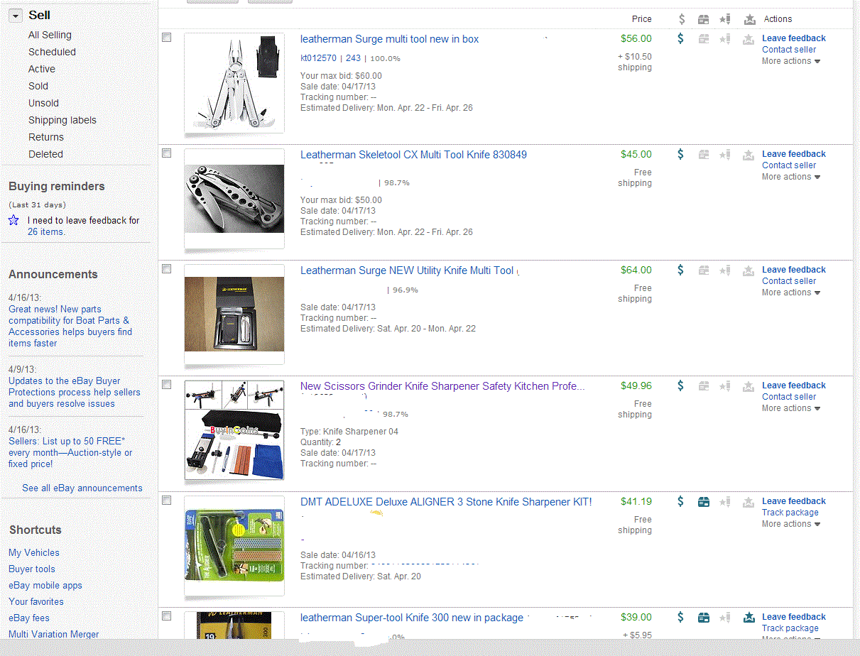Screen dimensions: 860x656
Task: Track package for the DMT ADELUXE kit
Action: [x=790, y=513]
